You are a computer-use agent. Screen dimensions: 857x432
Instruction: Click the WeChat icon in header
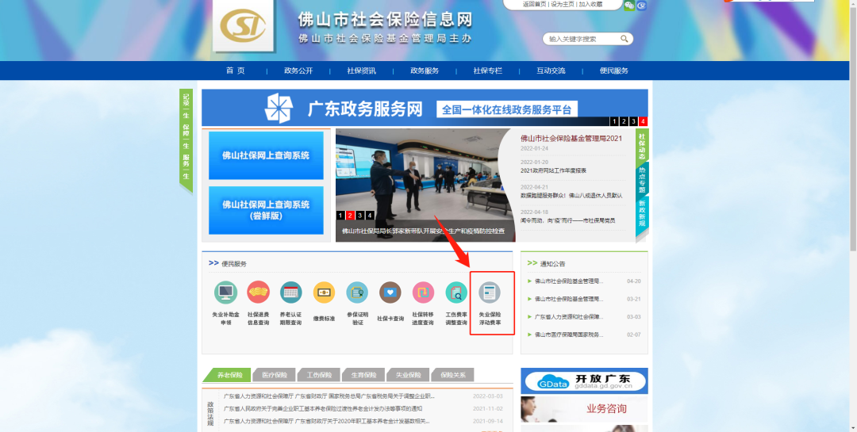(x=629, y=5)
